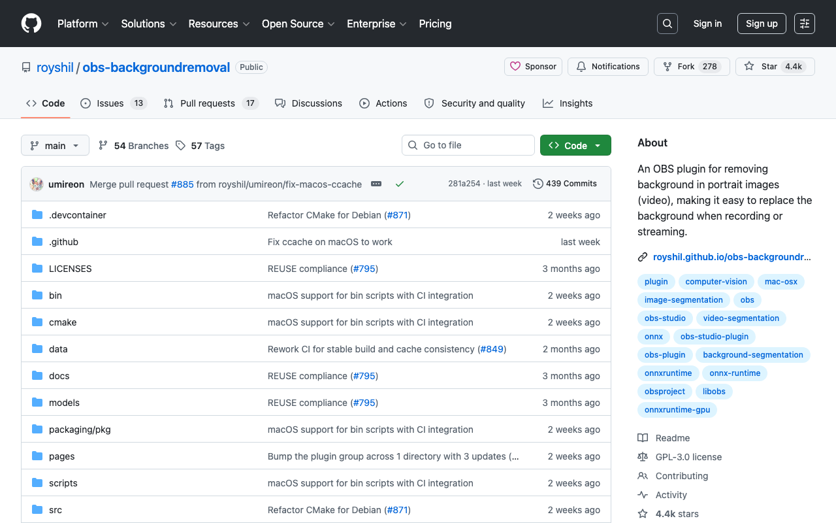Open the obs-backgroundremoval repository name link
836x523 pixels.
pos(156,67)
